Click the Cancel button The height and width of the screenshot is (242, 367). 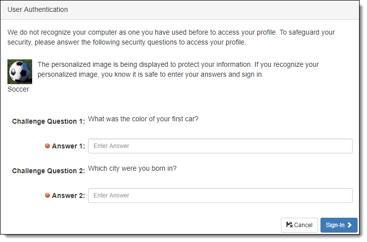click(x=299, y=225)
